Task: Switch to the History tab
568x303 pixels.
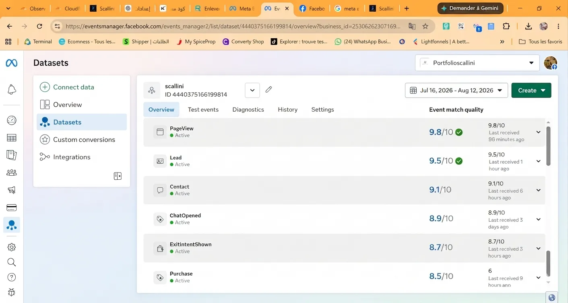Action: click(x=287, y=110)
